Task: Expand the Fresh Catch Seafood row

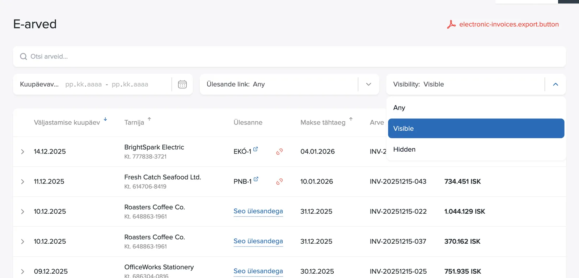Action: click(x=22, y=182)
